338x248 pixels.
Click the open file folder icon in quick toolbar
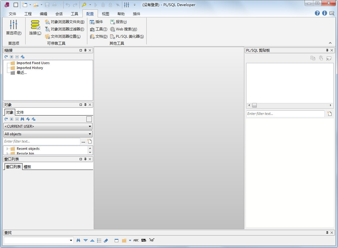click(36, 5)
